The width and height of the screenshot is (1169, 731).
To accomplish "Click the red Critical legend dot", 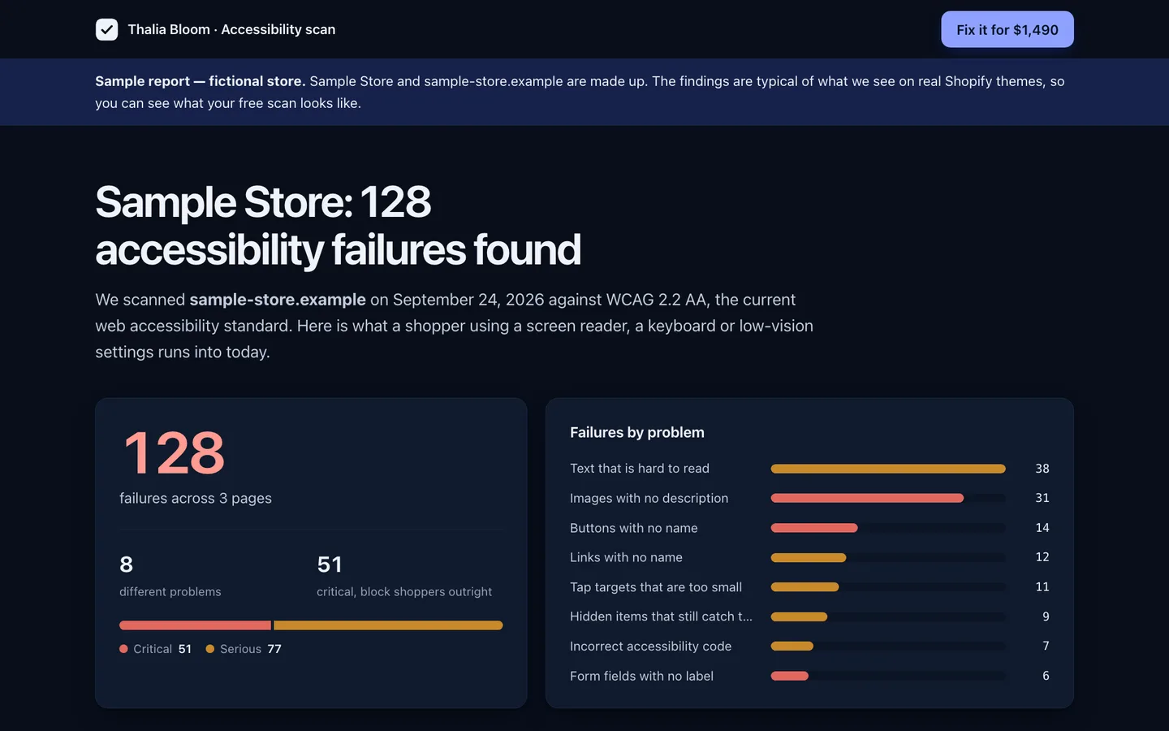I will 123,649.
